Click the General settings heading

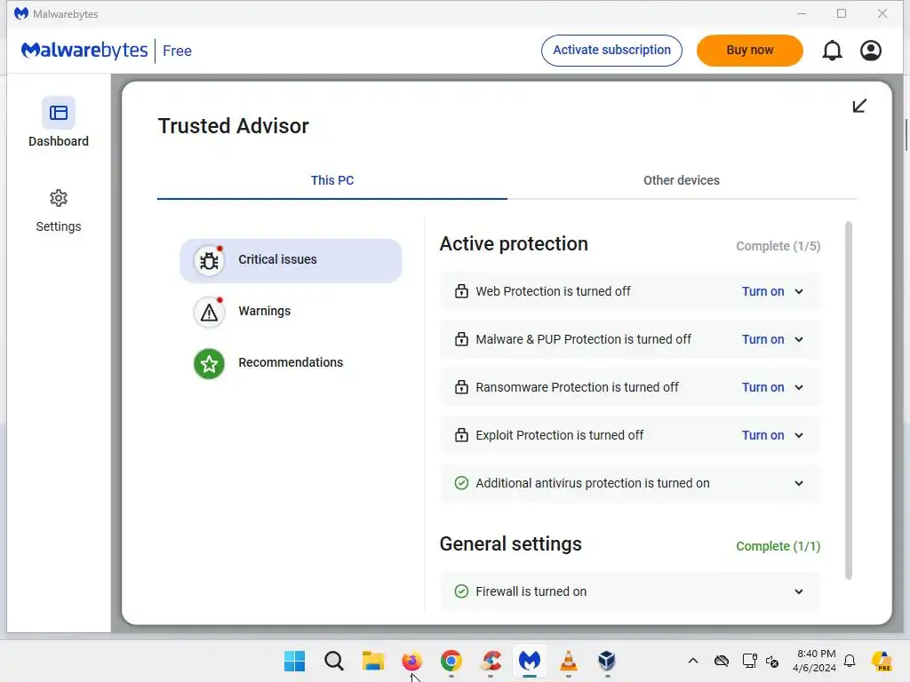[511, 544]
